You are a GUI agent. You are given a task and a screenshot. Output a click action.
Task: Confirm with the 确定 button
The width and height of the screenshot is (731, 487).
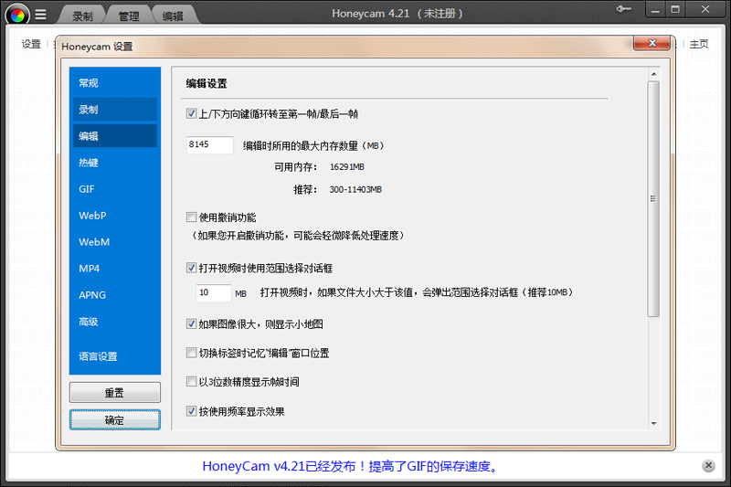click(x=114, y=420)
